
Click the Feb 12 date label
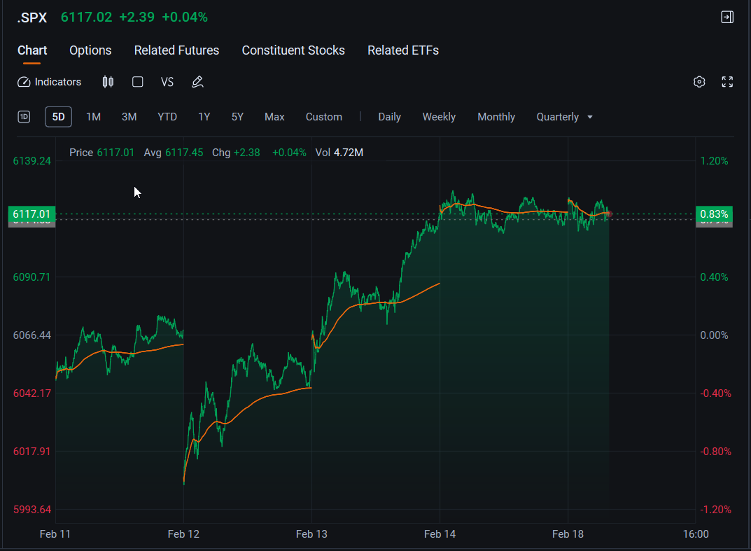183,533
